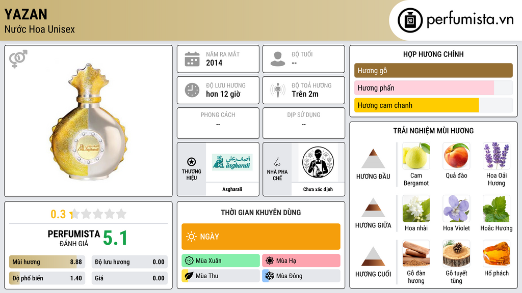
Task: Click the snowflake icon for Mùa Đông
Action: coord(270,276)
